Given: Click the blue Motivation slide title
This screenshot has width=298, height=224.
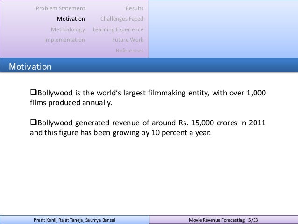Looking at the screenshot, I should (x=30, y=66).
